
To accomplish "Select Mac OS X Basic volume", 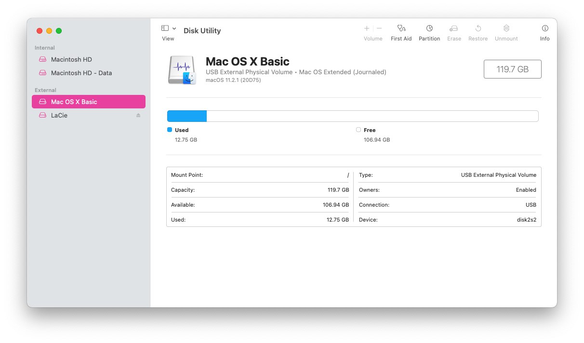I will (89, 102).
